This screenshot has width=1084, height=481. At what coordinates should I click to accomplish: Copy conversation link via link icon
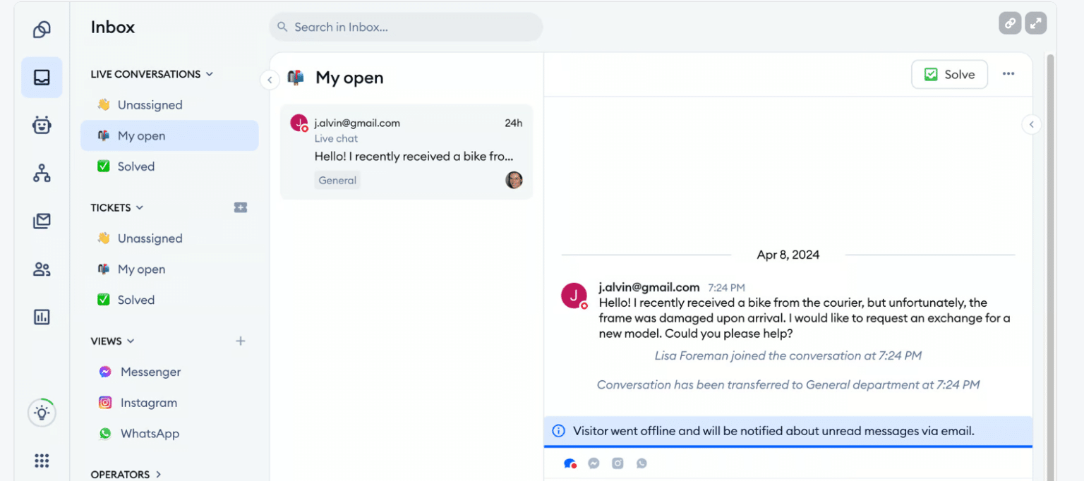1009,23
